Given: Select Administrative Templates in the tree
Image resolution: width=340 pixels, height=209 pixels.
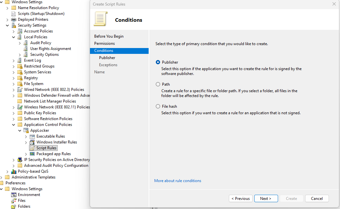Looking at the screenshot, I should 34,177.
